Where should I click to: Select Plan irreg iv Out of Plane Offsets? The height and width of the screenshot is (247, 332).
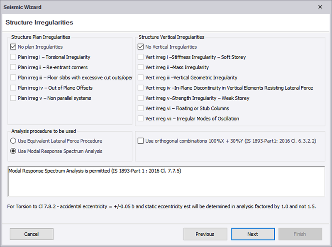click(13, 88)
